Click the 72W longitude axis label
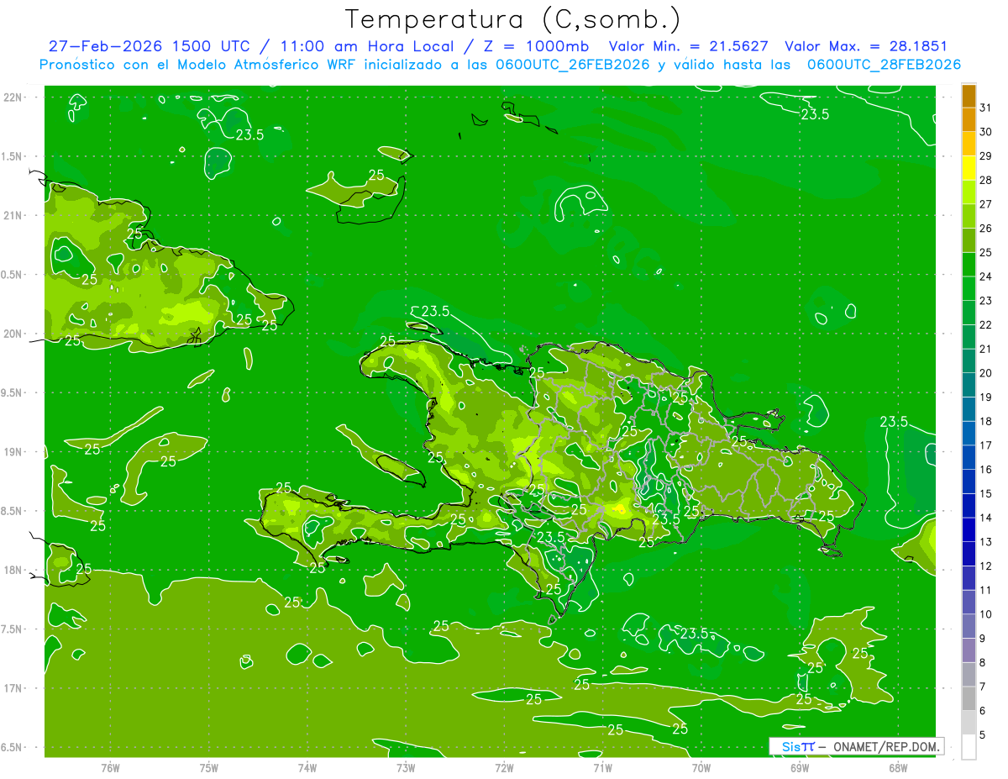This screenshot has width=1008, height=779. [x=504, y=768]
